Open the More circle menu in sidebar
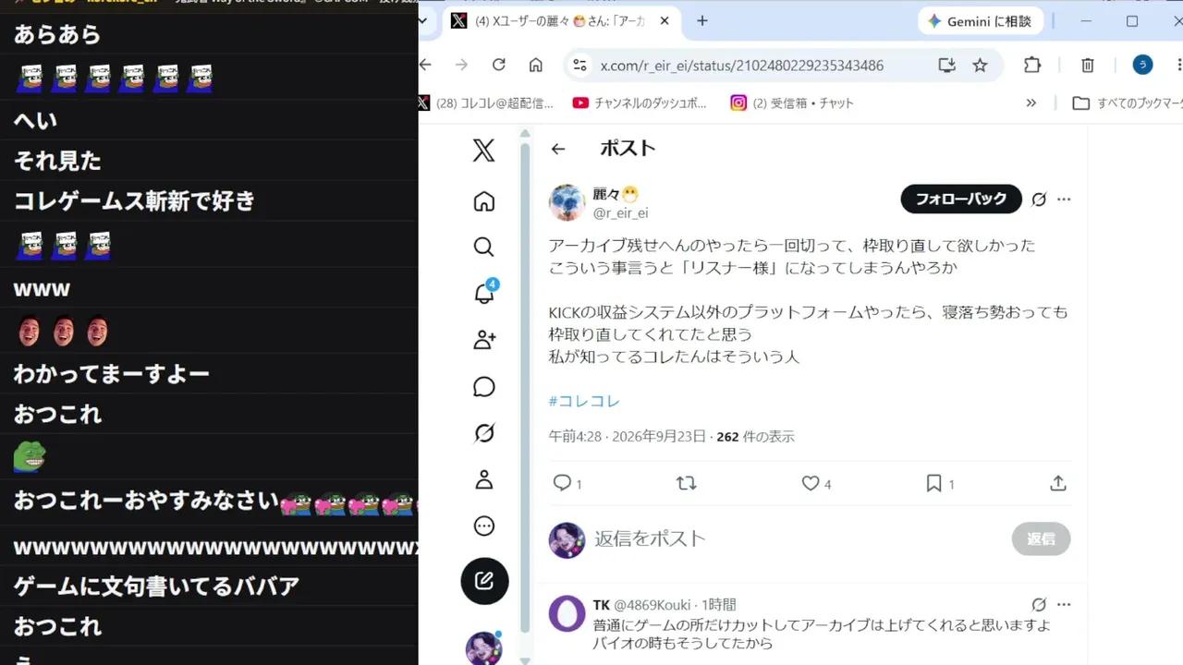 coord(483,526)
